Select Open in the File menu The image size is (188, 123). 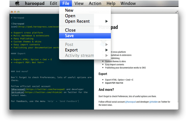click(x=70, y=16)
